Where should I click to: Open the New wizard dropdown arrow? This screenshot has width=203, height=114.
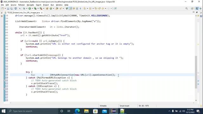(5, 9)
